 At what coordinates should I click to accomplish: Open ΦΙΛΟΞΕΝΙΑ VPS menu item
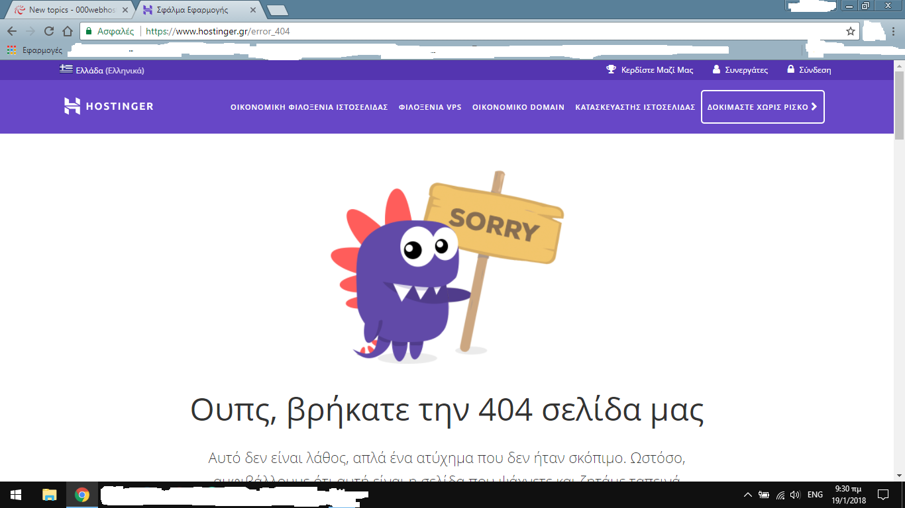click(430, 107)
